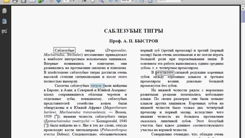Click the vertical scrollbar thumb

coord(243,16)
